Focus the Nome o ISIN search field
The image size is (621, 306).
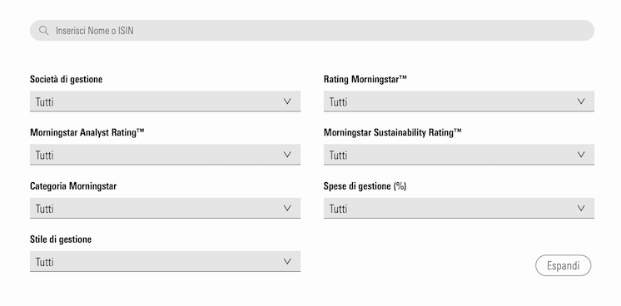pyautogui.click(x=312, y=31)
